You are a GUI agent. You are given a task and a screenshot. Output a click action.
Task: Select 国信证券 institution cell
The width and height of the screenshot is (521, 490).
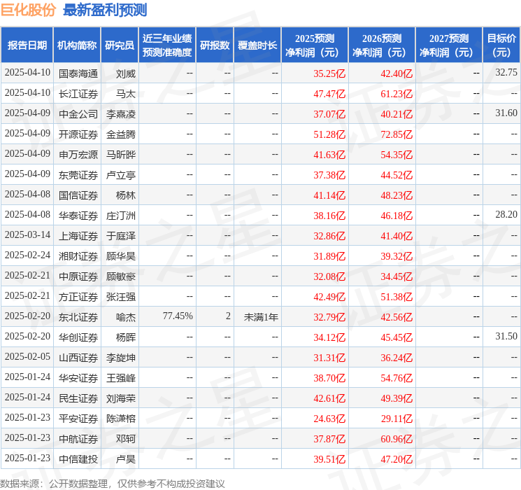pyautogui.click(x=78, y=195)
